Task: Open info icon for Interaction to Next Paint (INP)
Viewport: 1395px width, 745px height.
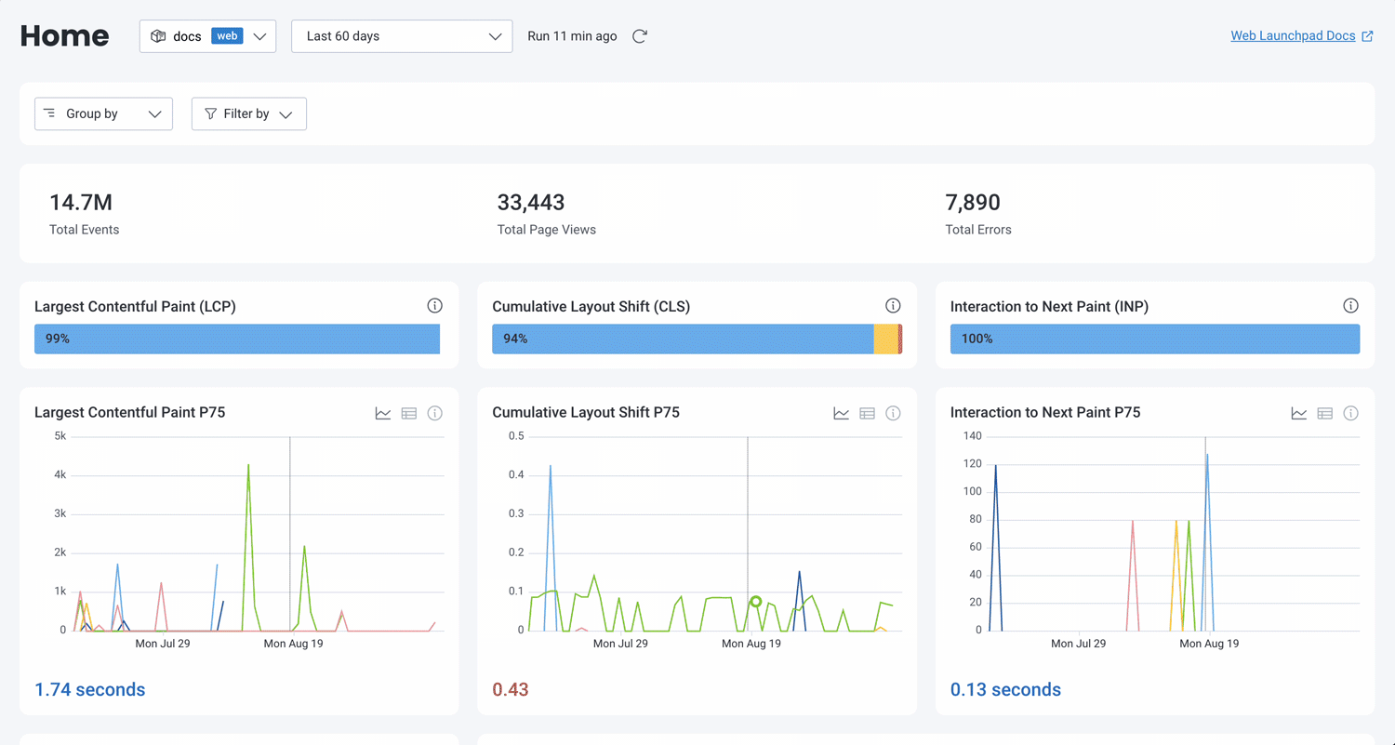Action: [1350, 306]
